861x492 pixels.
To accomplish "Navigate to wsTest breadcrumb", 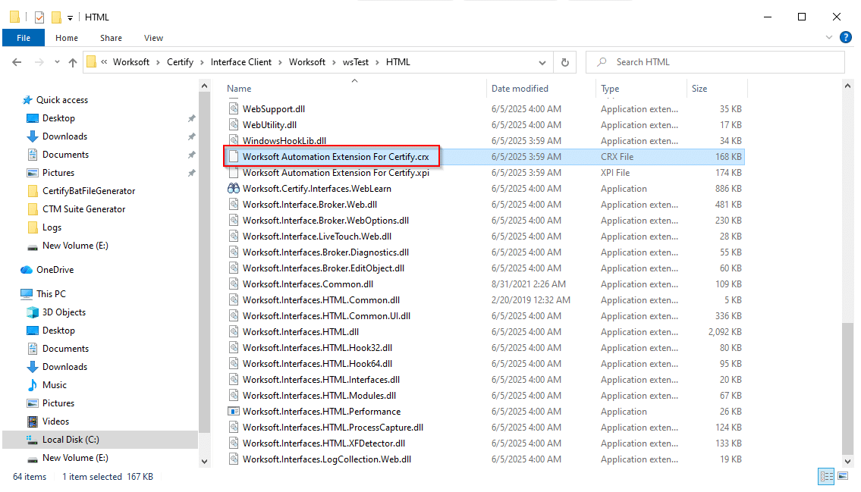I will click(x=355, y=62).
